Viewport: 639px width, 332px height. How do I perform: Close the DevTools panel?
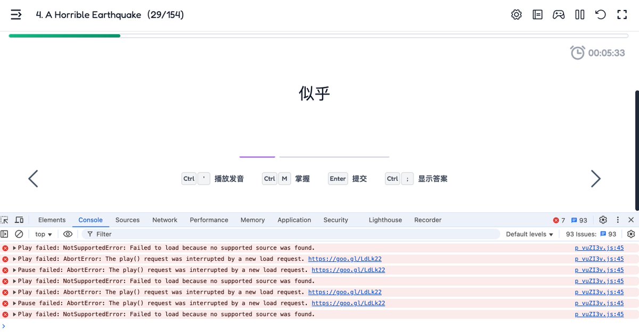point(631,220)
